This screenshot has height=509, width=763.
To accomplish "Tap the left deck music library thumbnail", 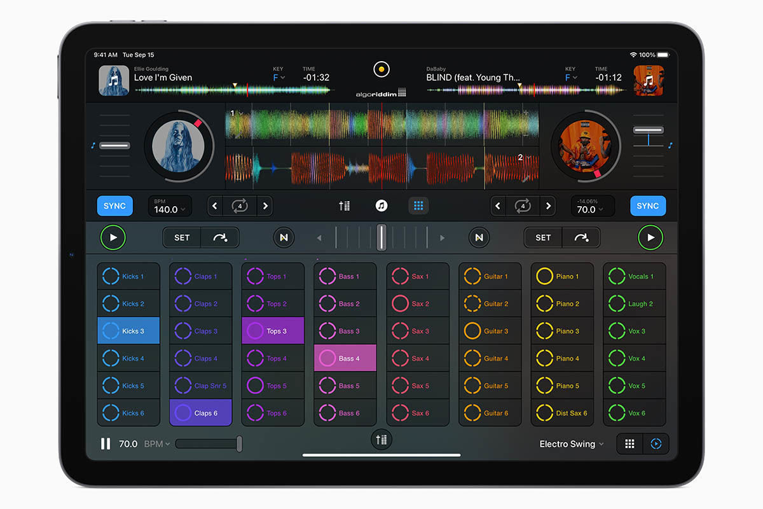I will [114, 81].
